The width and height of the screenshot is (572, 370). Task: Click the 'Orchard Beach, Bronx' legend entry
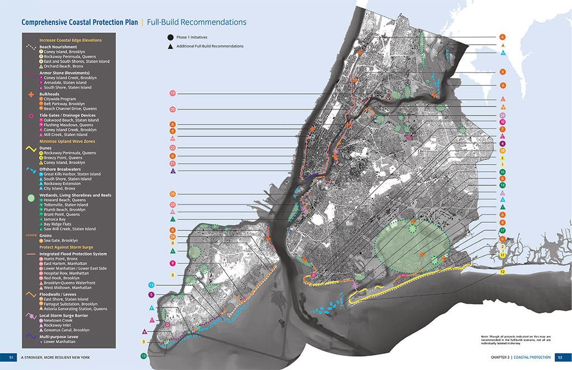click(x=64, y=66)
